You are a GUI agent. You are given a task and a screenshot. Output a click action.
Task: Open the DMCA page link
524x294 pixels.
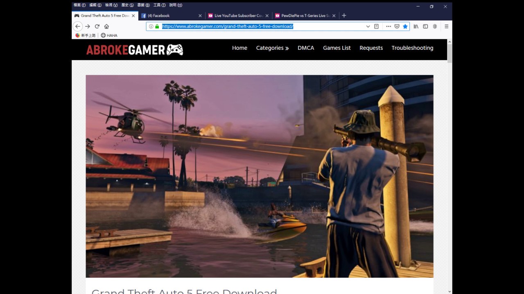click(x=306, y=48)
